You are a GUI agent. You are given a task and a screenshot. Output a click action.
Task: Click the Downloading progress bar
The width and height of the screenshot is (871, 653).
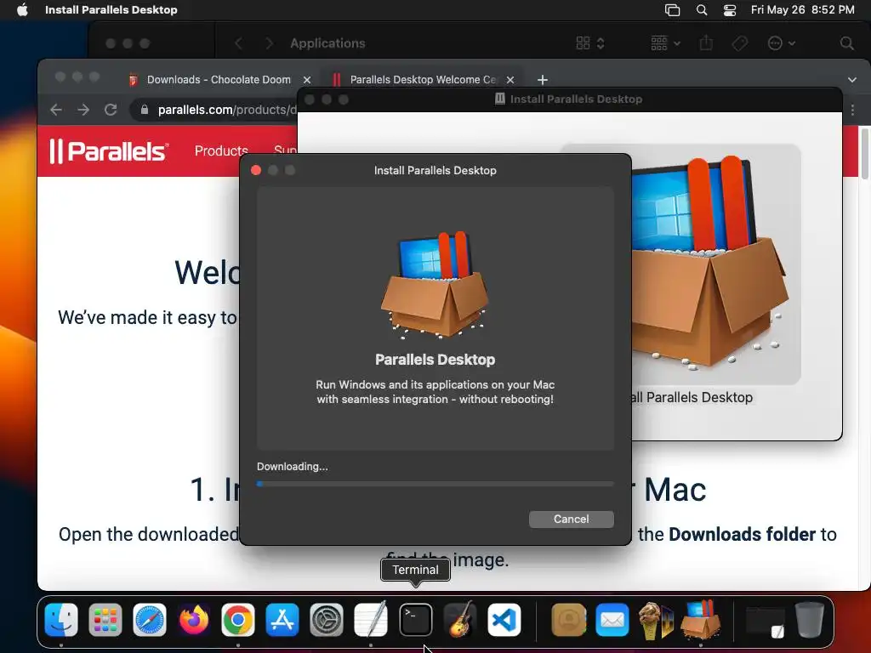435,484
